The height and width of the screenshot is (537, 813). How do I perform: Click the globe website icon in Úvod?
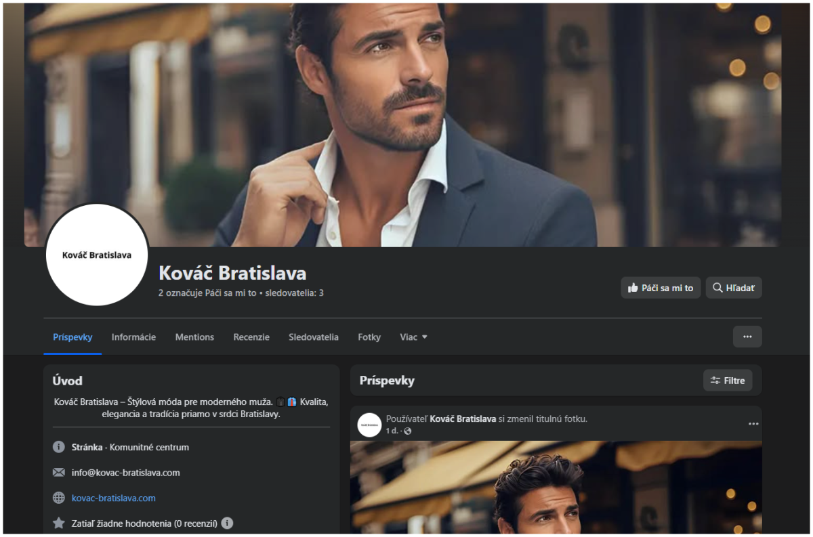pos(59,498)
